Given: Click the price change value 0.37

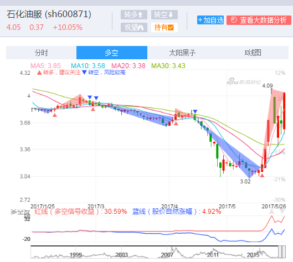Looking at the screenshot, I should tap(37, 28).
